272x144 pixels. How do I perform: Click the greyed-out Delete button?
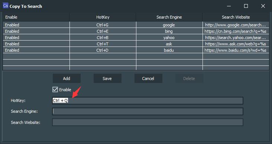click(x=189, y=79)
